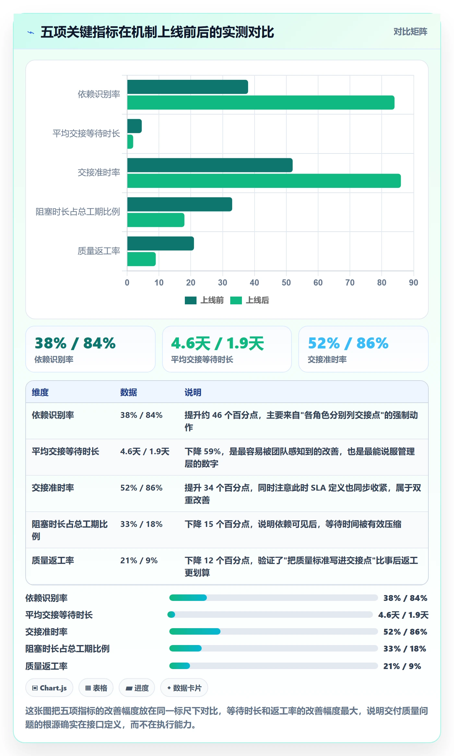Click the 数据 table column header
The image size is (454, 756).
pos(129,392)
